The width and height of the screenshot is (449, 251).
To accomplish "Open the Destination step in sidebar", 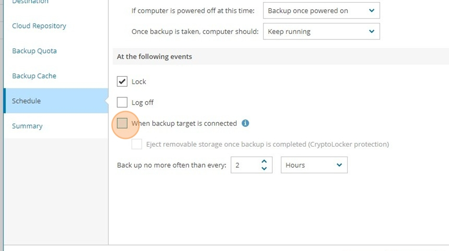I will pyautogui.click(x=30, y=1).
